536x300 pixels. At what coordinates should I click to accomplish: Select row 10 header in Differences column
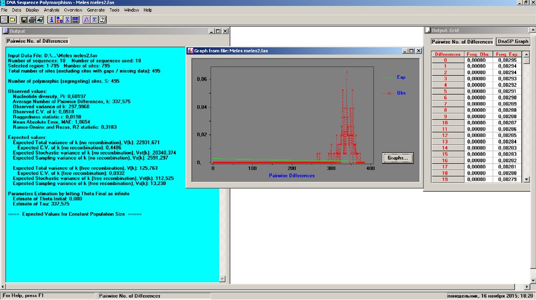point(445,123)
